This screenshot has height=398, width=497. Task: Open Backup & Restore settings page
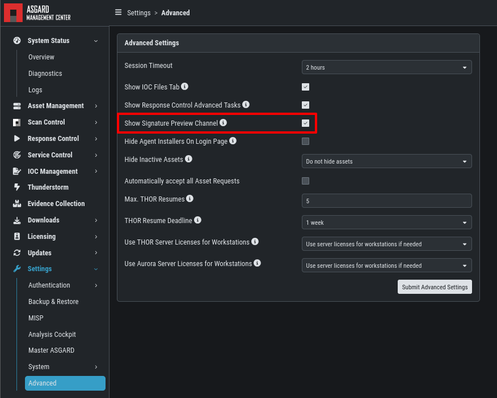53,302
